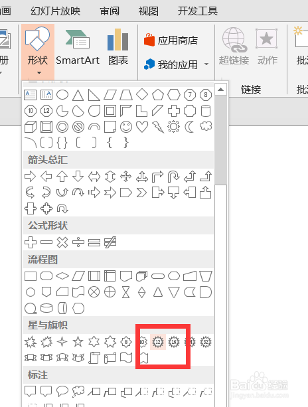308x407 pixels.
Task: Select the vertical text box shape
Action: (x=46, y=95)
